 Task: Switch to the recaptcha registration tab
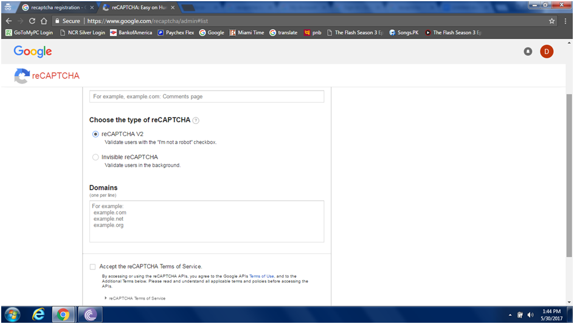pos(57,7)
